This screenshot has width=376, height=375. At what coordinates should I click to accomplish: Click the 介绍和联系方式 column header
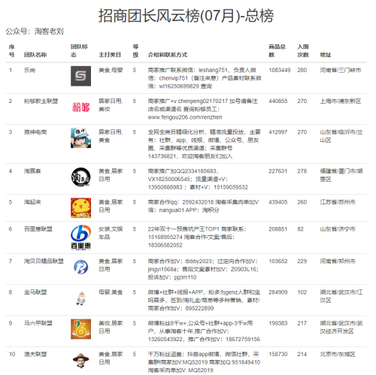[x=168, y=55]
